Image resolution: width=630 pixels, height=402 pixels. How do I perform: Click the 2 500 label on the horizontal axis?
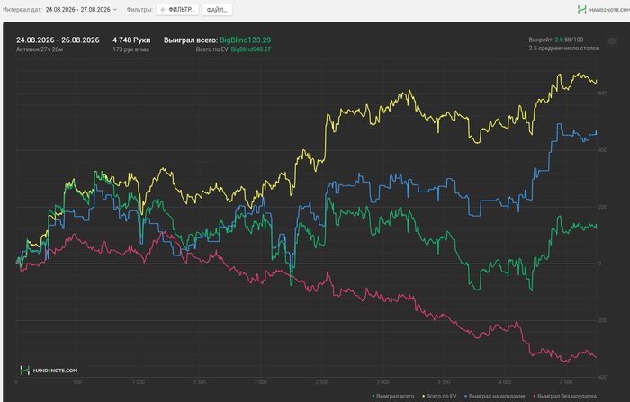pyautogui.click(x=321, y=382)
